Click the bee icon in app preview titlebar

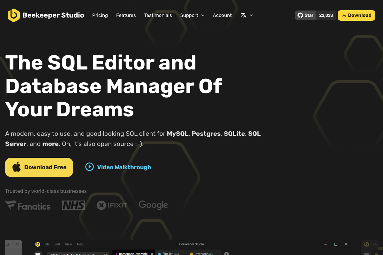coord(38,244)
